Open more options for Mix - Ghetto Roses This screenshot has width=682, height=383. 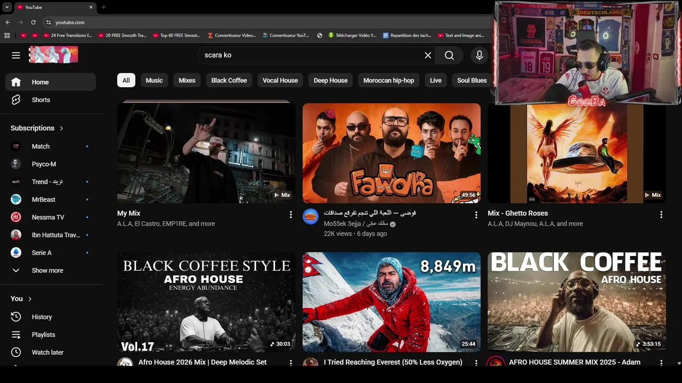[661, 214]
